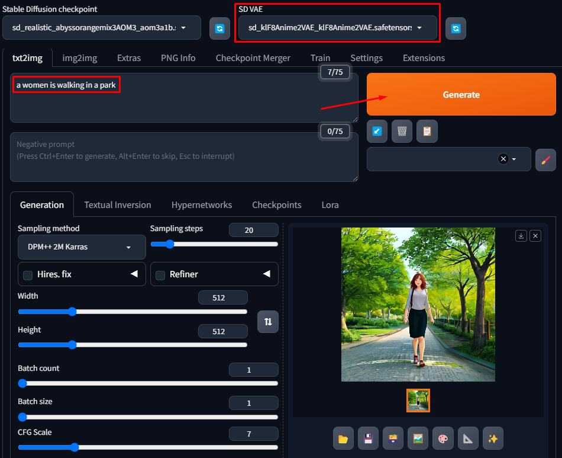
Task: Click into the Negative prompt text box
Action: pos(183,157)
